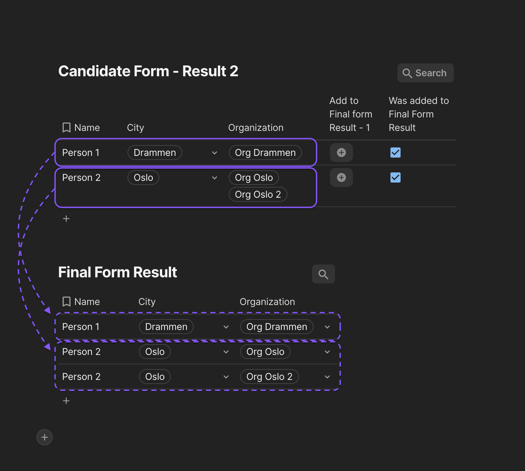Click bookmark icon in Final Form Name header

[x=66, y=302]
